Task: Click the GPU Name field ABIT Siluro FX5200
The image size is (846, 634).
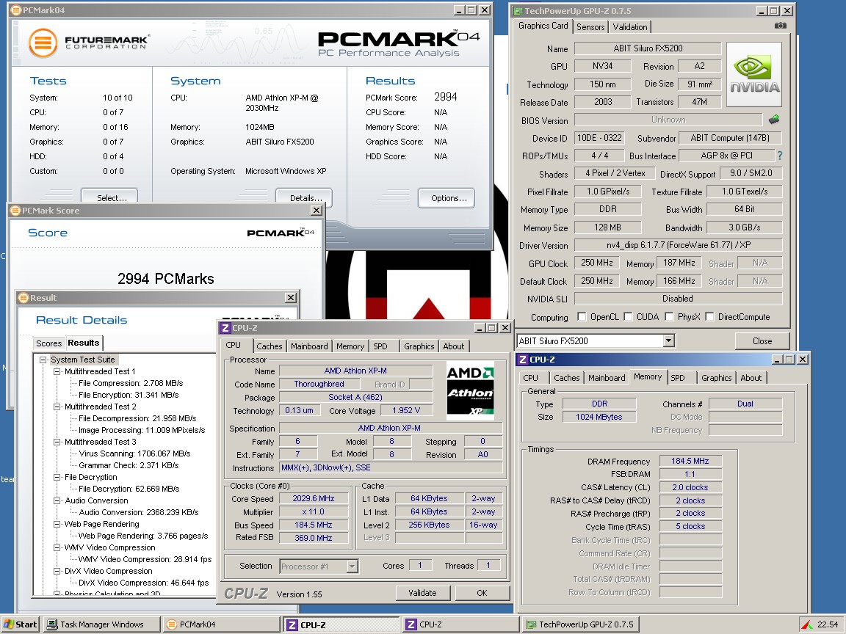Action: [x=648, y=48]
